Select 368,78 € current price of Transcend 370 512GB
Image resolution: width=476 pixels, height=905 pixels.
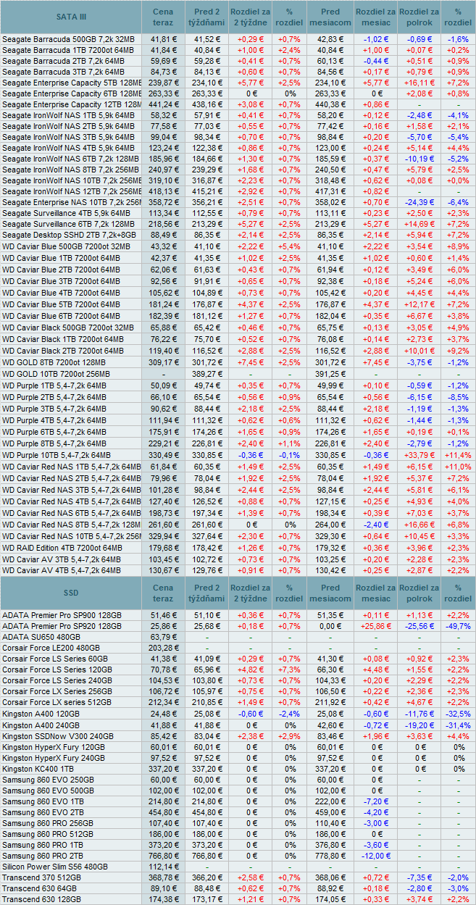pos(163,878)
